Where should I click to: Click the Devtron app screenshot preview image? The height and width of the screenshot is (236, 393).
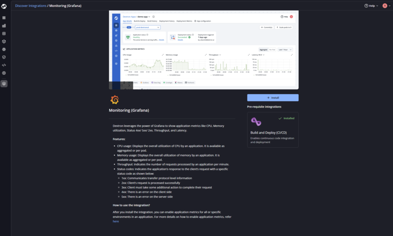point(204,50)
